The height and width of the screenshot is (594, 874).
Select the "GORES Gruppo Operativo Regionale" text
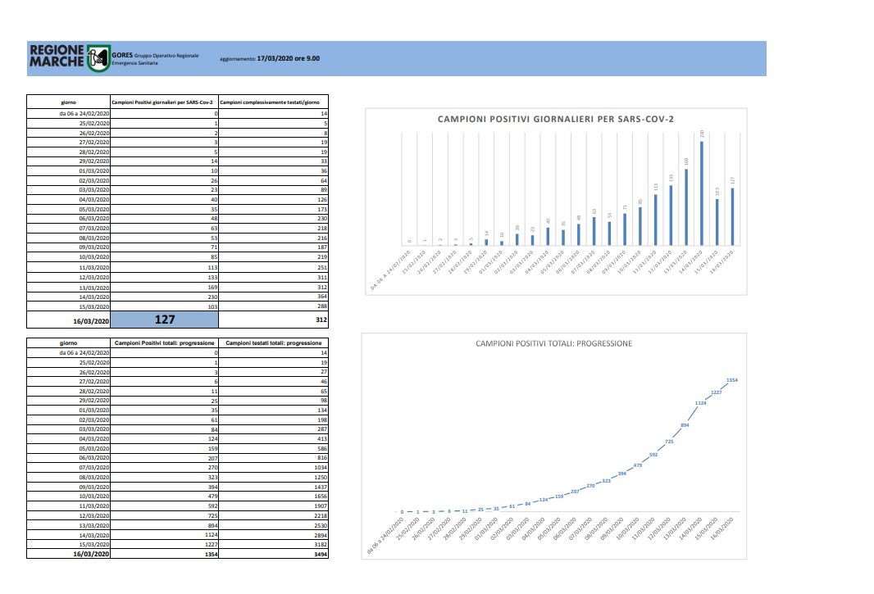click(155, 55)
